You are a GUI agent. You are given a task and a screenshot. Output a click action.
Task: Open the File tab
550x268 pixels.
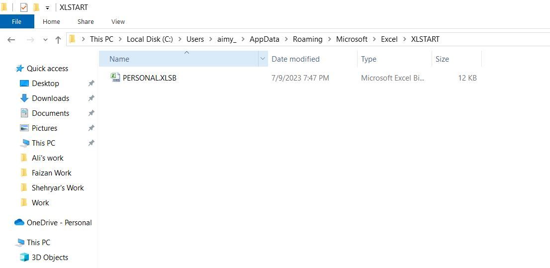click(x=17, y=22)
